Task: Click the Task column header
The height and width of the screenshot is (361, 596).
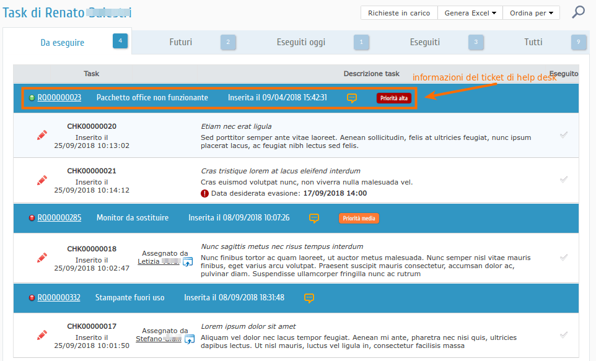Action: [91, 74]
